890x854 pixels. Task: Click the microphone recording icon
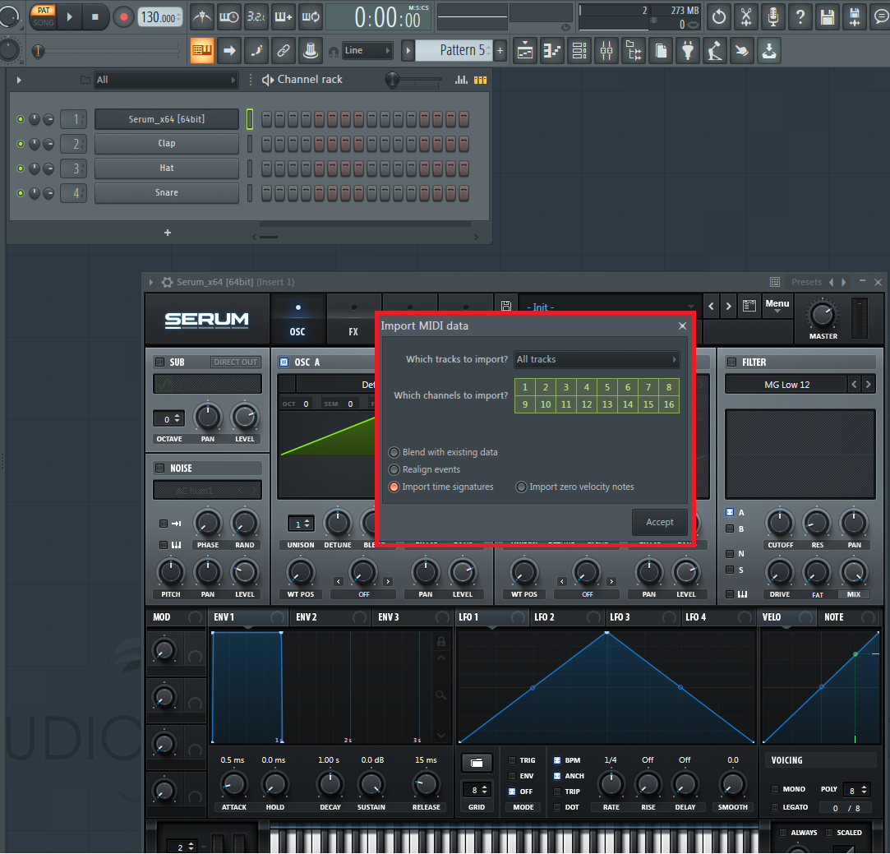coord(773,17)
